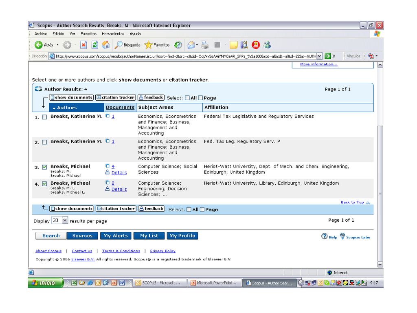The height and width of the screenshot is (313, 417).
Task: Follow the More information link
Action: point(318,64)
